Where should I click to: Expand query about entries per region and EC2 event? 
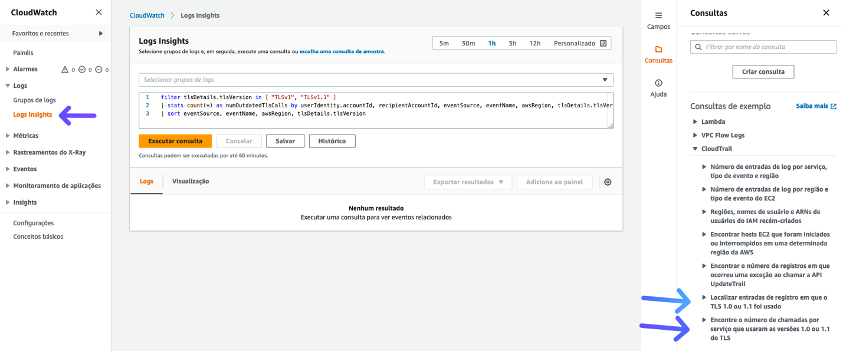point(704,189)
